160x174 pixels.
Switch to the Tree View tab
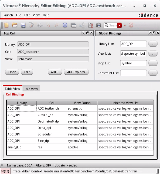(31, 89)
